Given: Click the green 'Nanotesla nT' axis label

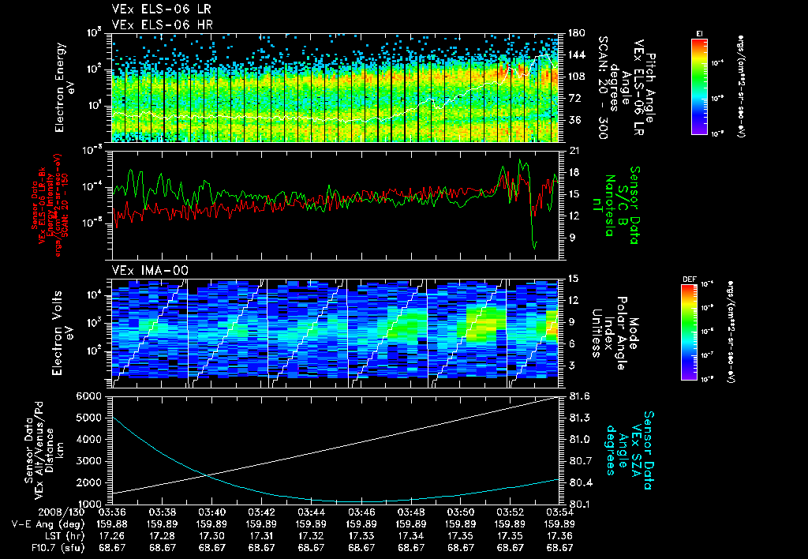Looking at the screenshot, I should [604, 205].
